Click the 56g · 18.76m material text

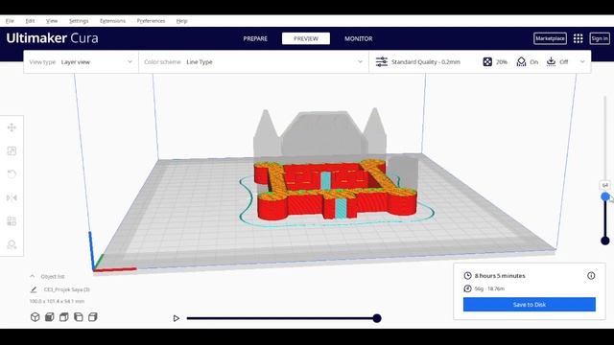click(x=489, y=288)
